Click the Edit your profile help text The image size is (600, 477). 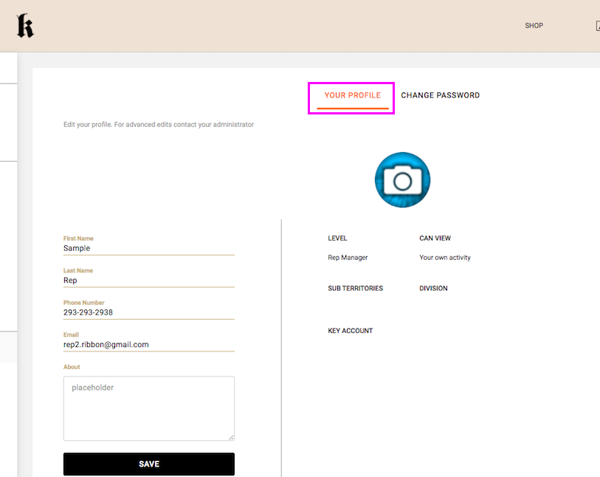pos(159,125)
